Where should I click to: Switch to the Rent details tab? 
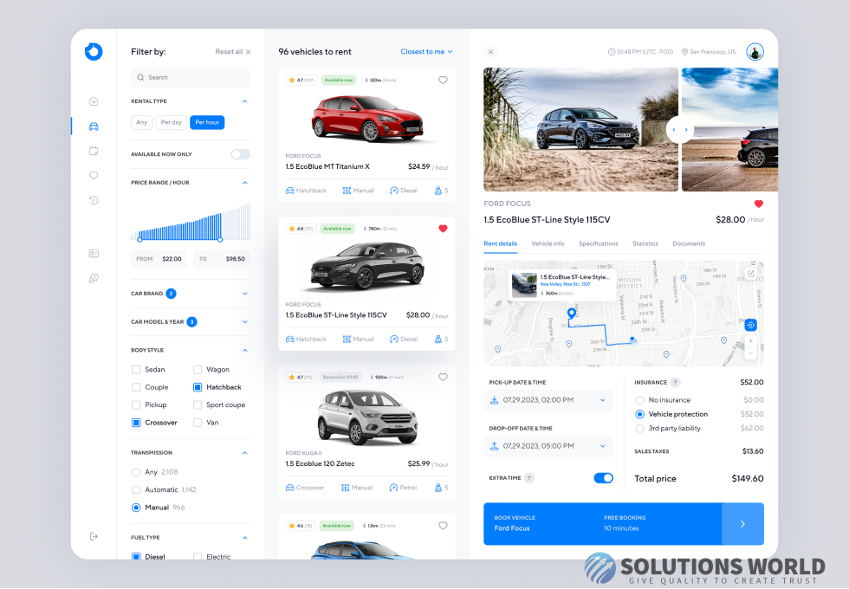point(501,243)
